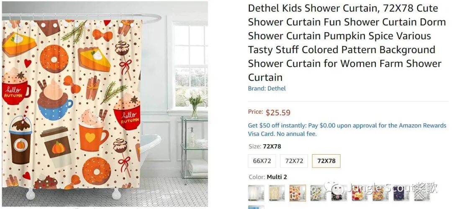Select the red floral curtain swatch
The image size is (452, 209).
[x=360, y=193]
